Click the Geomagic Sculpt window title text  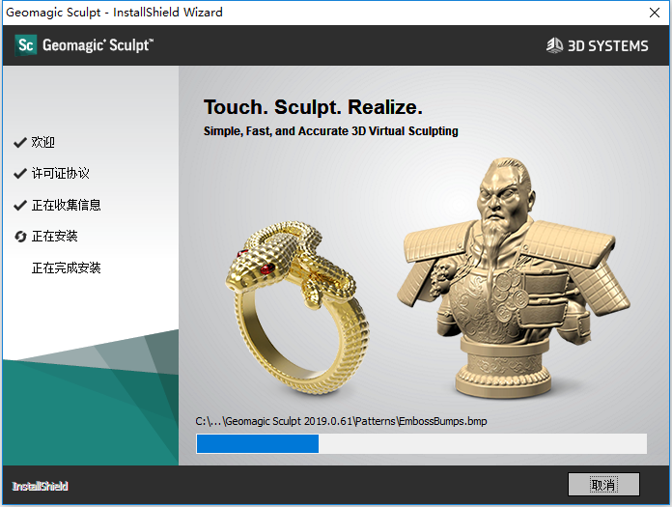[114, 12]
